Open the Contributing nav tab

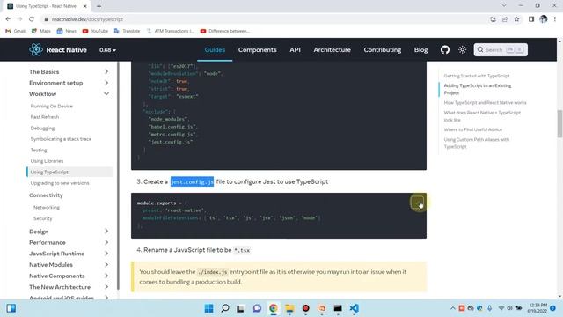point(383,49)
